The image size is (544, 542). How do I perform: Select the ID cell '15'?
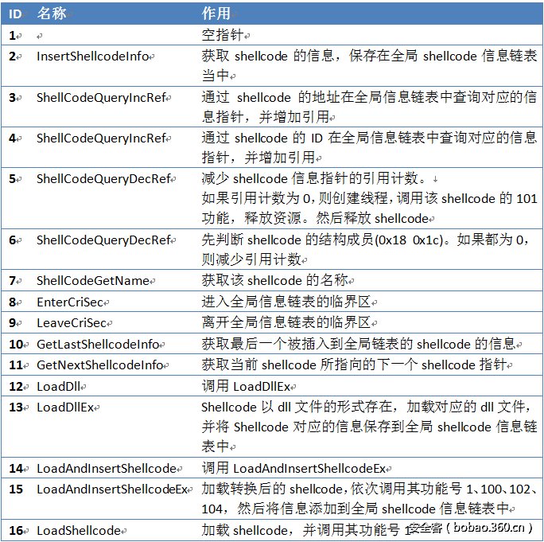pyautogui.click(x=16, y=489)
